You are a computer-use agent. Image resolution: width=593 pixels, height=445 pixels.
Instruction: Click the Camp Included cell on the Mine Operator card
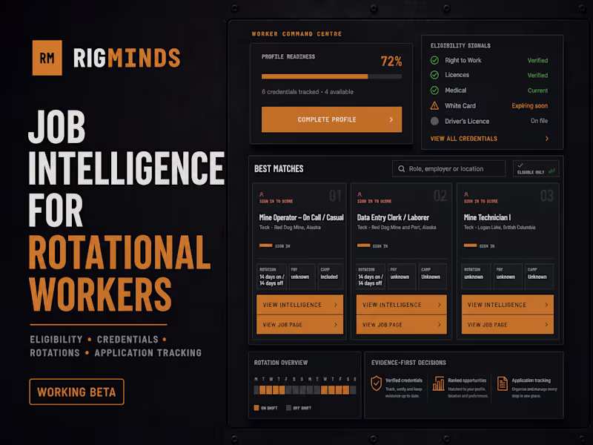330,276
